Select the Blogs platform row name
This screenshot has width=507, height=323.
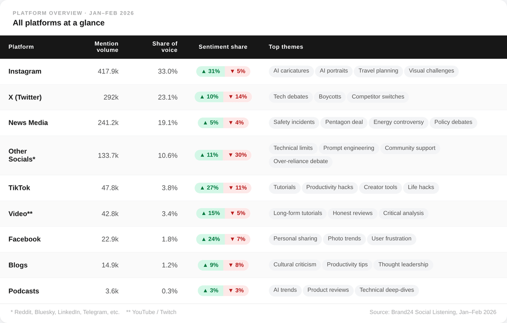pyautogui.click(x=18, y=265)
